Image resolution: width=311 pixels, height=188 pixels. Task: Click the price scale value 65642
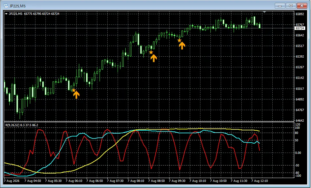tap(300, 35)
